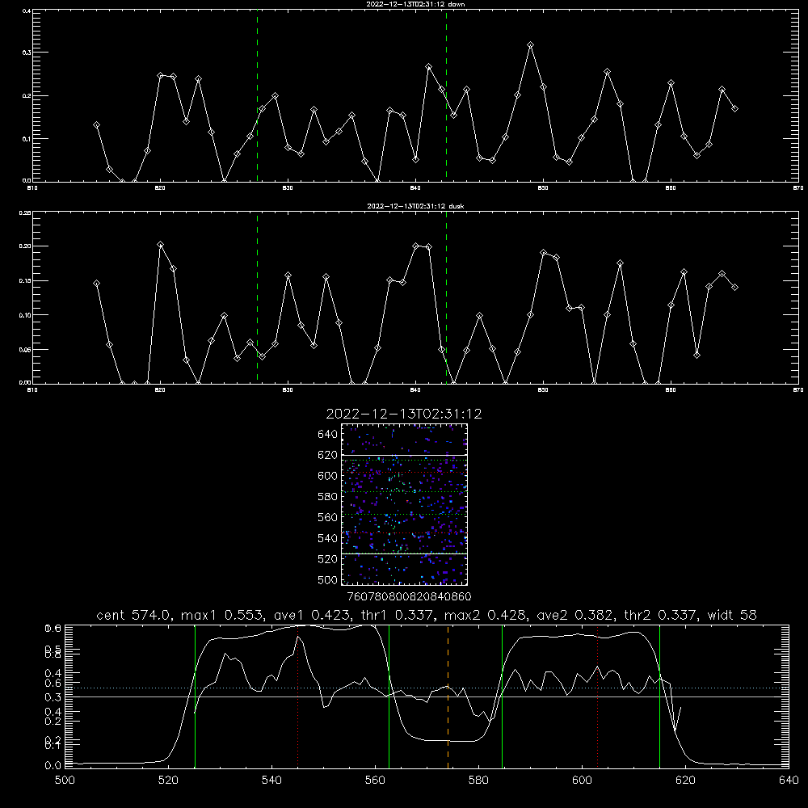Click the red dotted line at 545 in bottom plot
Image resolution: width=808 pixels, height=808 pixels.
pos(298,696)
